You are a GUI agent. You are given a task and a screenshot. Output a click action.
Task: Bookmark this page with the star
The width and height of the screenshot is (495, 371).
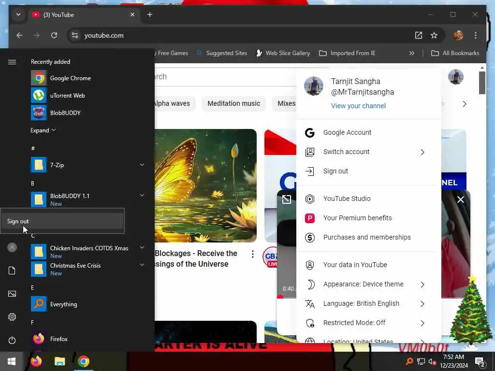pos(434,35)
